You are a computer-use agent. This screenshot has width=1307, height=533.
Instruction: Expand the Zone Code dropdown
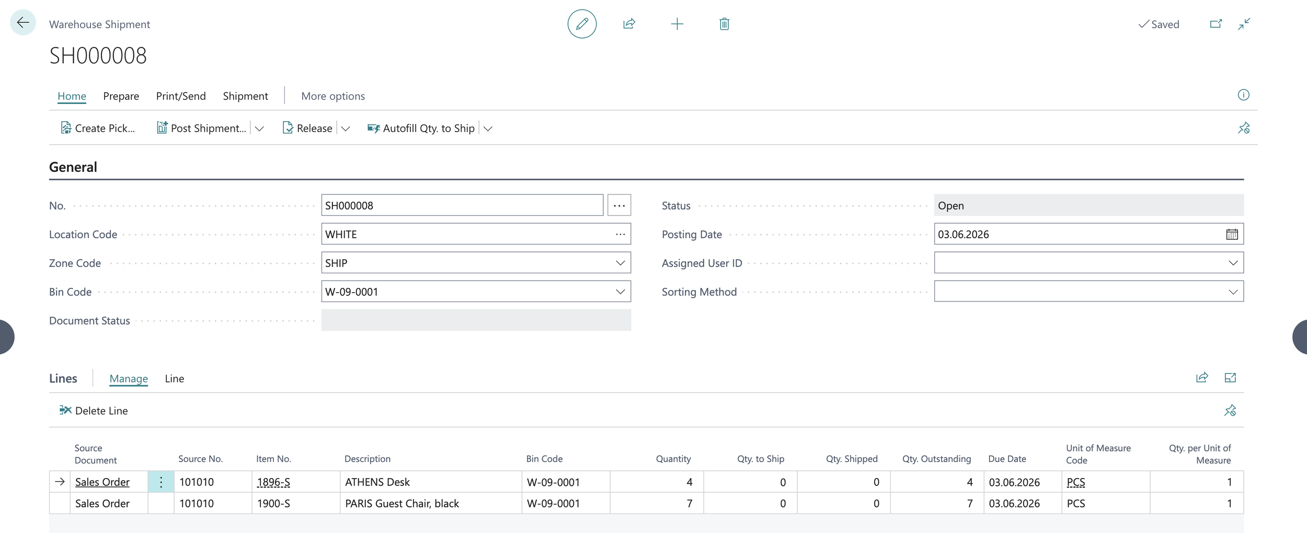[620, 263]
